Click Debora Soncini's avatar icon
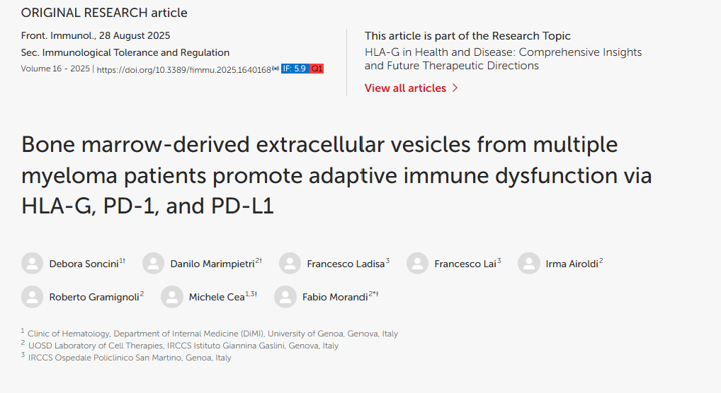Image resolution: width=721 pixels, height=393 pixels. point(32,264)
